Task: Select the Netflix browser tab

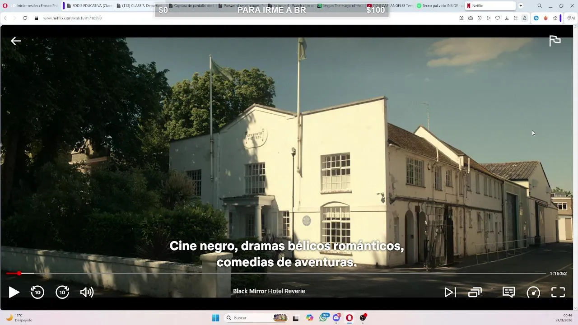Action: 490,6
